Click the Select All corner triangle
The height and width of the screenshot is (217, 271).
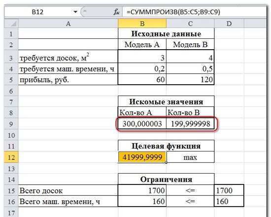(x=11, y=23)
